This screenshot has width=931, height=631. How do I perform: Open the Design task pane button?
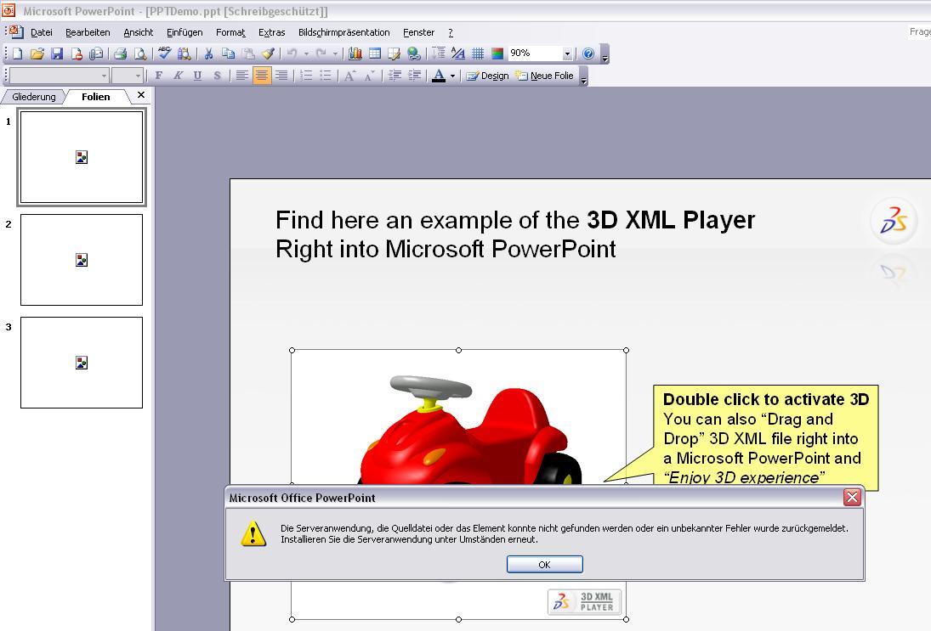point(487,76)
